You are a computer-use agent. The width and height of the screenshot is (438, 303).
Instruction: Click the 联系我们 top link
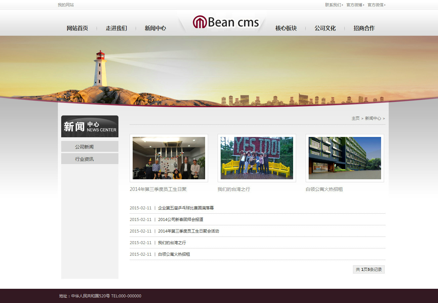tap(333, 5)
